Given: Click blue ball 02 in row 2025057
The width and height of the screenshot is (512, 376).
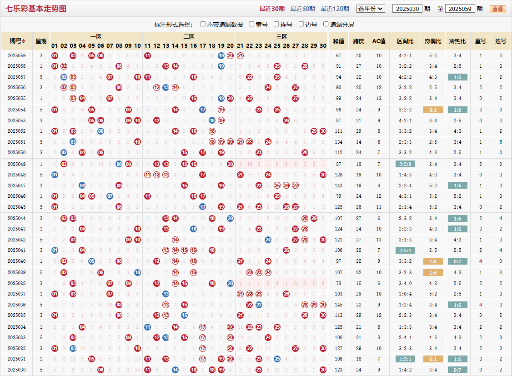Looking at the screenshot, I should (64, 77).
